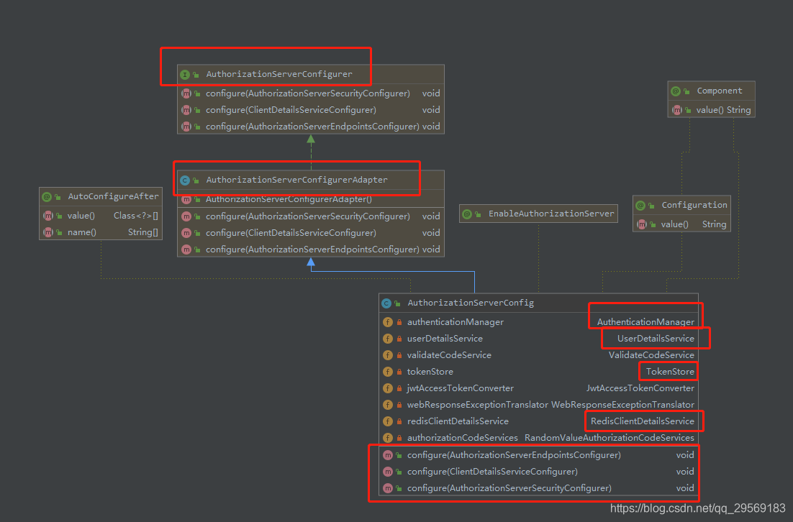Image resolution: width=793 pixels, height=522 pixels.
Task: Click the field icon beside jwtAccessTokenConverter
Action: 389,388
